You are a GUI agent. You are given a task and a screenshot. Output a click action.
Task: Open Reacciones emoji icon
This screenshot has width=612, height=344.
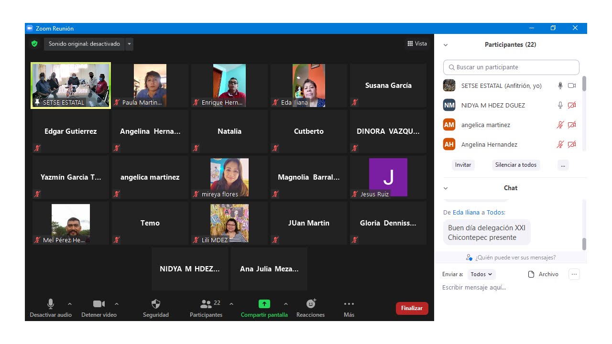pyautogui.click(x=311, y=304)
